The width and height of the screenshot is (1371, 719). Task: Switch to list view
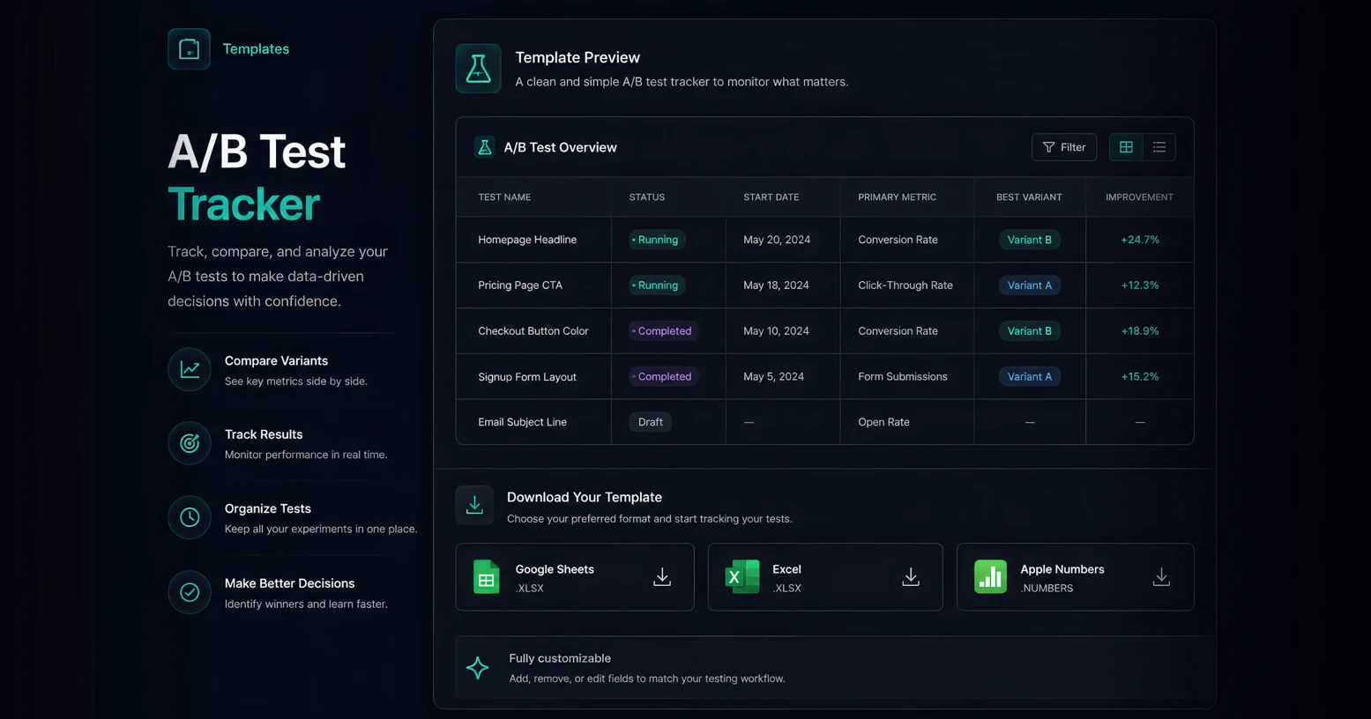pos(1159,147)
